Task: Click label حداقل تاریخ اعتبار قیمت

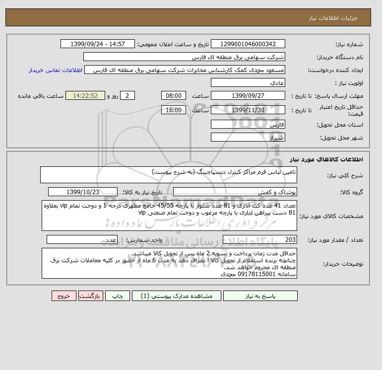Action: pos(341,110)
